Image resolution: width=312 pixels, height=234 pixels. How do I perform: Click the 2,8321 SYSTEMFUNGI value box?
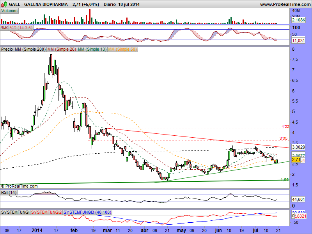click(x=300, y=216)
